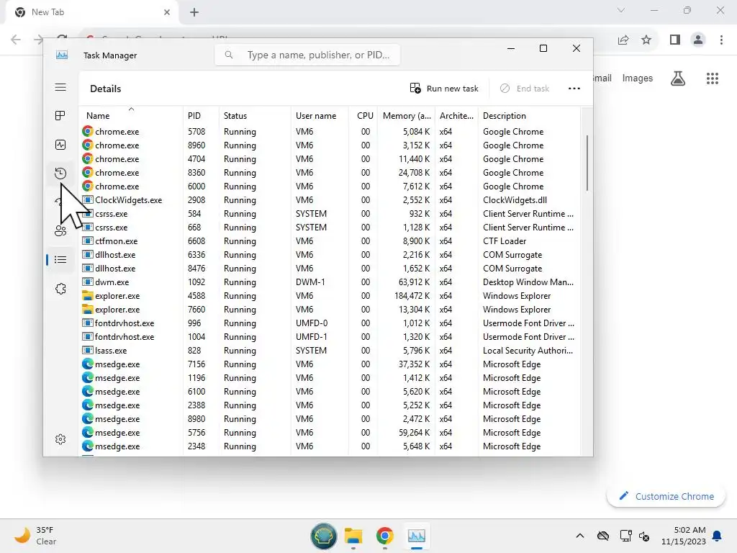Show hidden system tray icons
Viewport: 737px width, 553px height.
(580, 536)
